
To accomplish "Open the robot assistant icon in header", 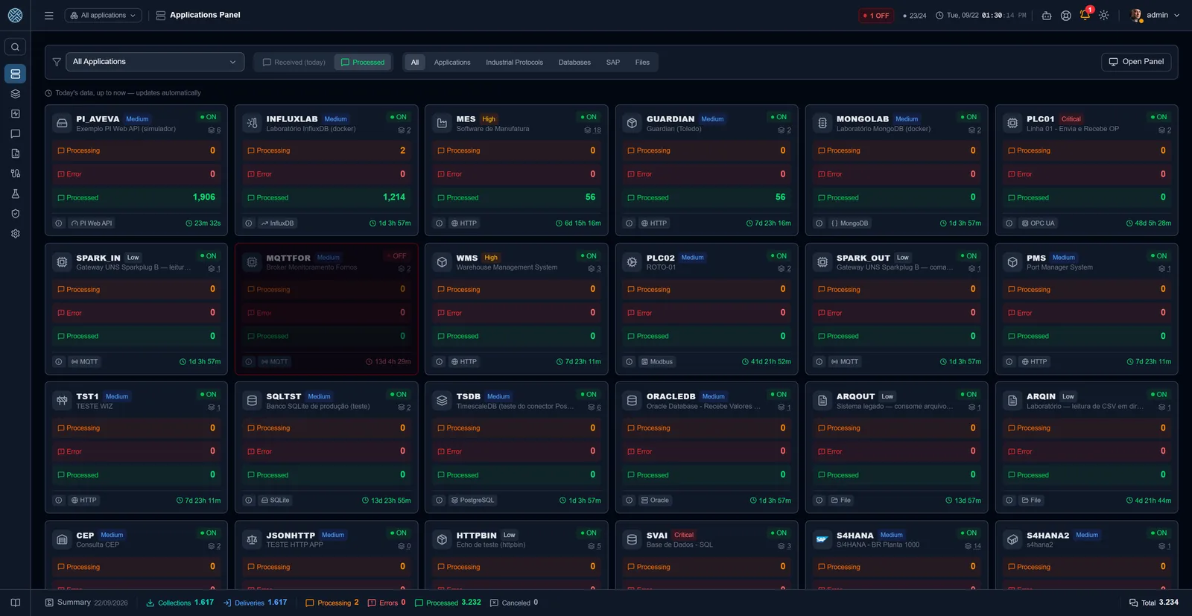I will pyautogui.click(x=1047, y=15).
